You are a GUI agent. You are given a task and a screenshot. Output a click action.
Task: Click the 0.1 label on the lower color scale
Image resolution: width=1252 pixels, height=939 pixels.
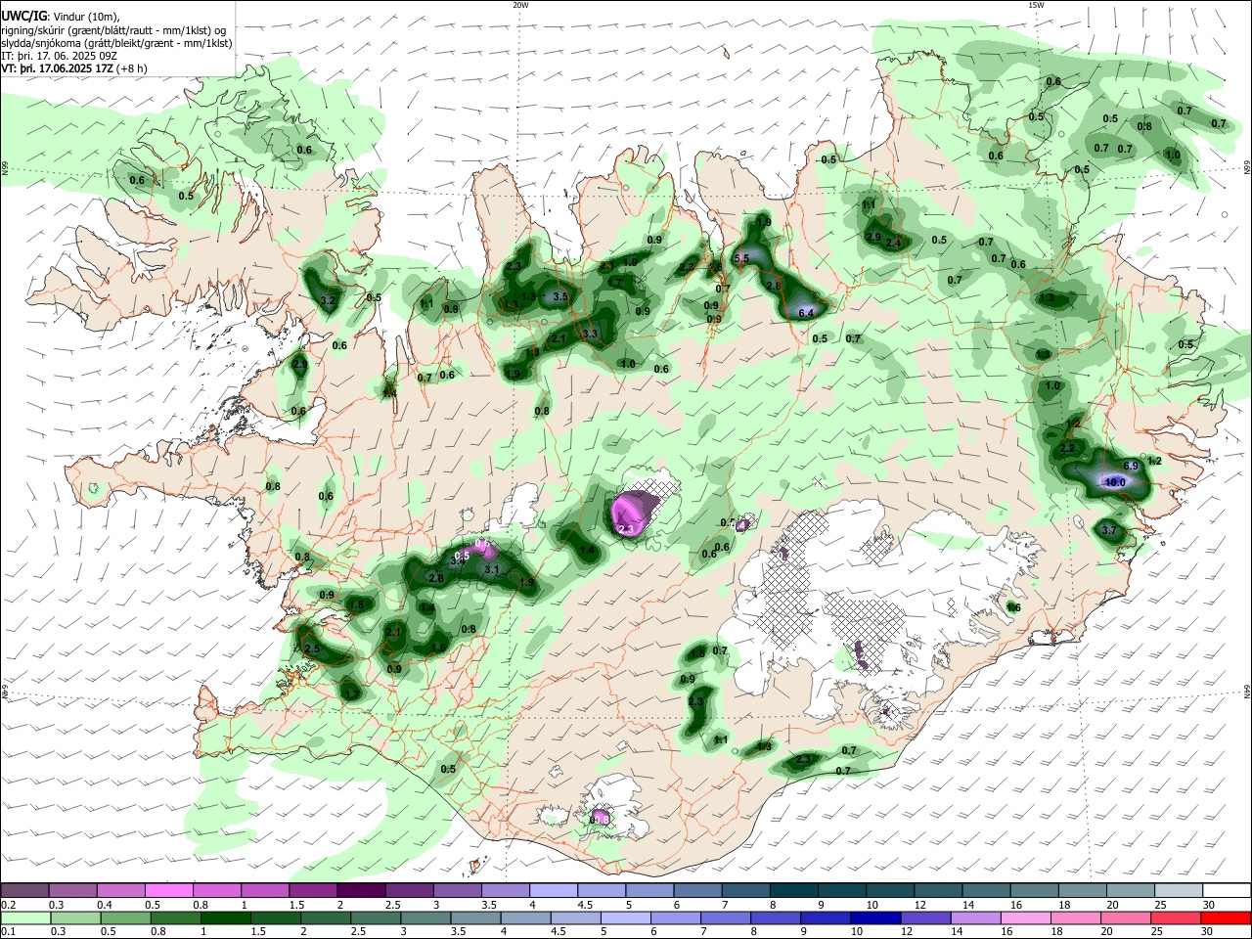tap(7, 932)
